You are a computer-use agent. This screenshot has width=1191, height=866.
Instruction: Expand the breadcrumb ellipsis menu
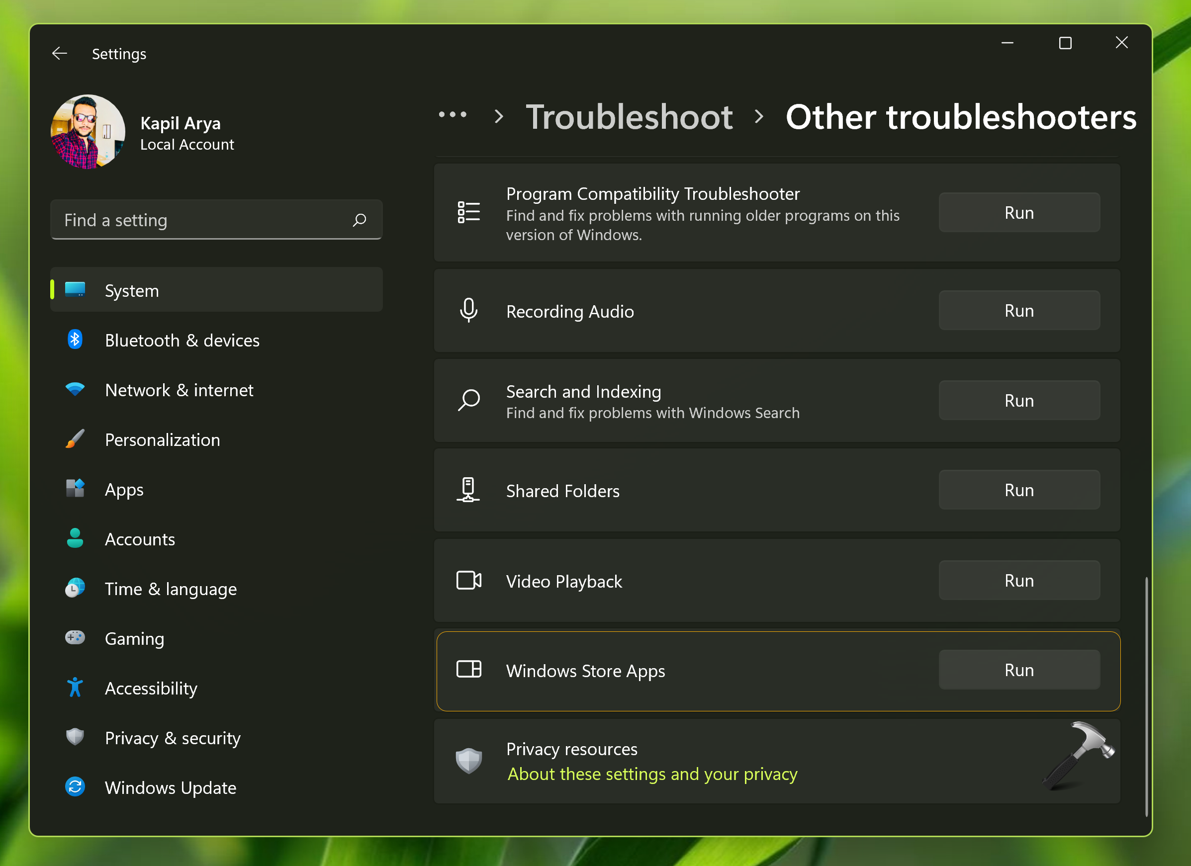(x=452, y=115)
